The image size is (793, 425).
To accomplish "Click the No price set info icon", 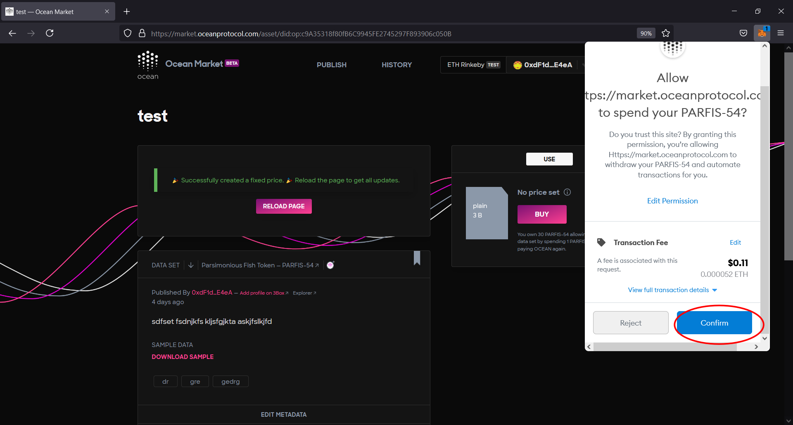I will [x=567, y=192].
